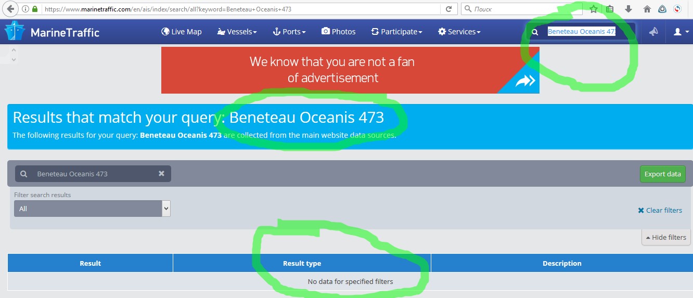Image resolution: width=693 pixels, height=298 pixels.
Task: Inspect the green padlock security icon
Action: 35,9
